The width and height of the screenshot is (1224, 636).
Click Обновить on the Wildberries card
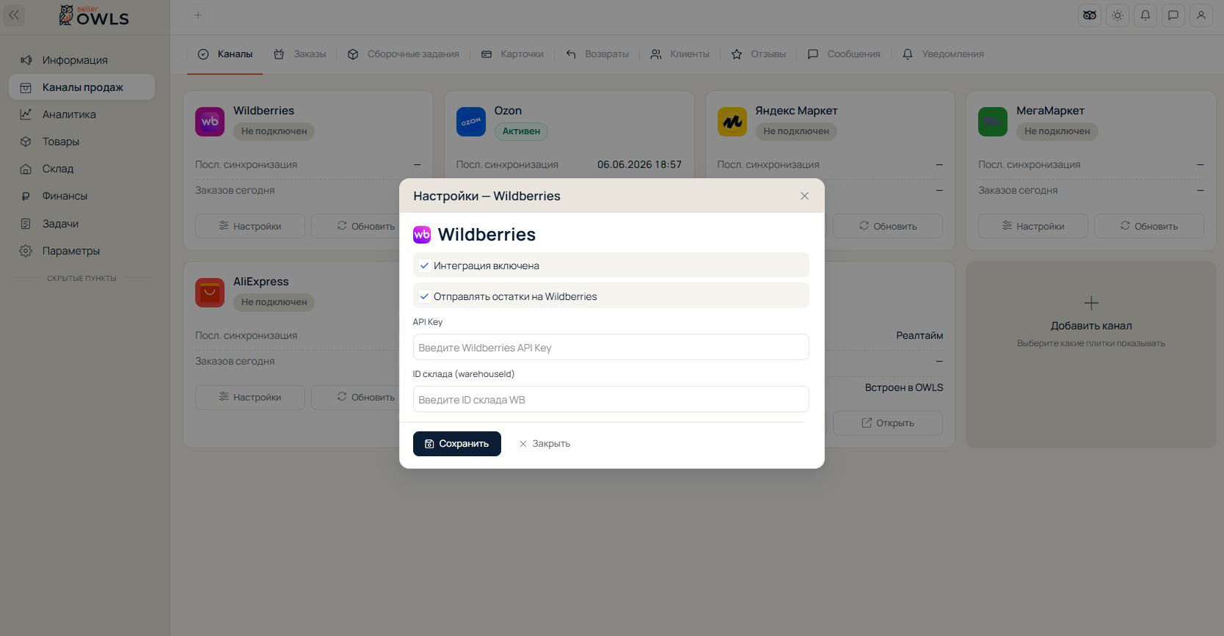[x=355, y=226]
